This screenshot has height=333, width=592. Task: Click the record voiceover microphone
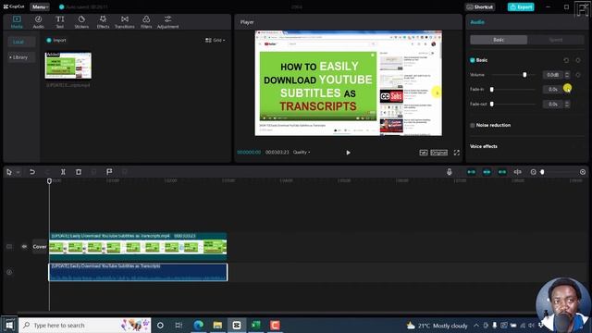pos(449,172)
